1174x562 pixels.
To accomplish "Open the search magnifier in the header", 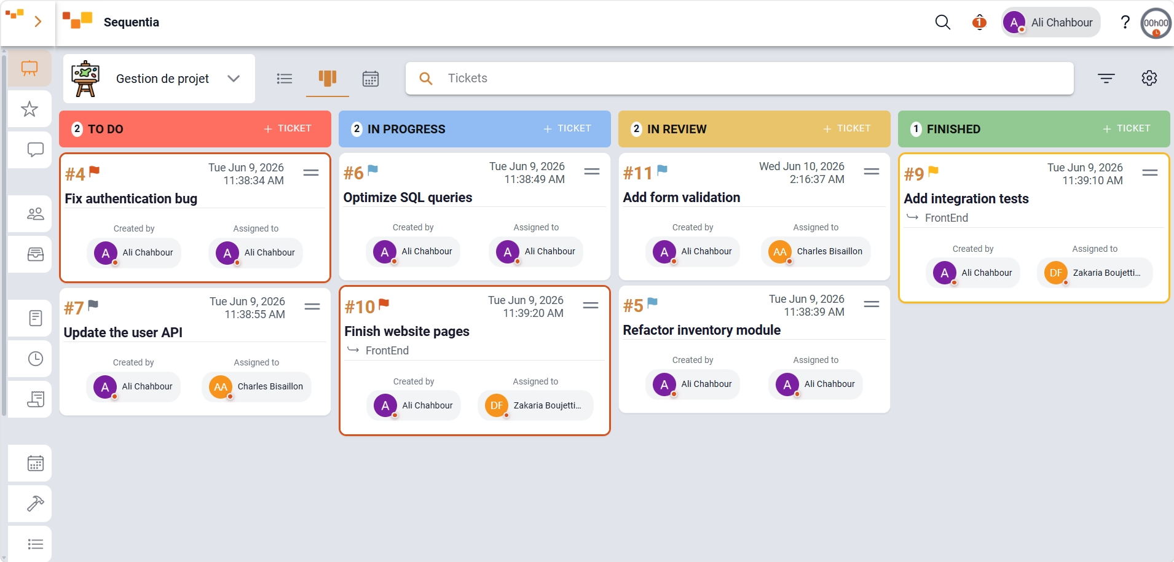I will point(942,23).
